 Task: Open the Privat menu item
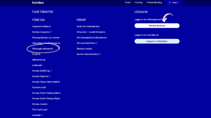coord(128,3)
